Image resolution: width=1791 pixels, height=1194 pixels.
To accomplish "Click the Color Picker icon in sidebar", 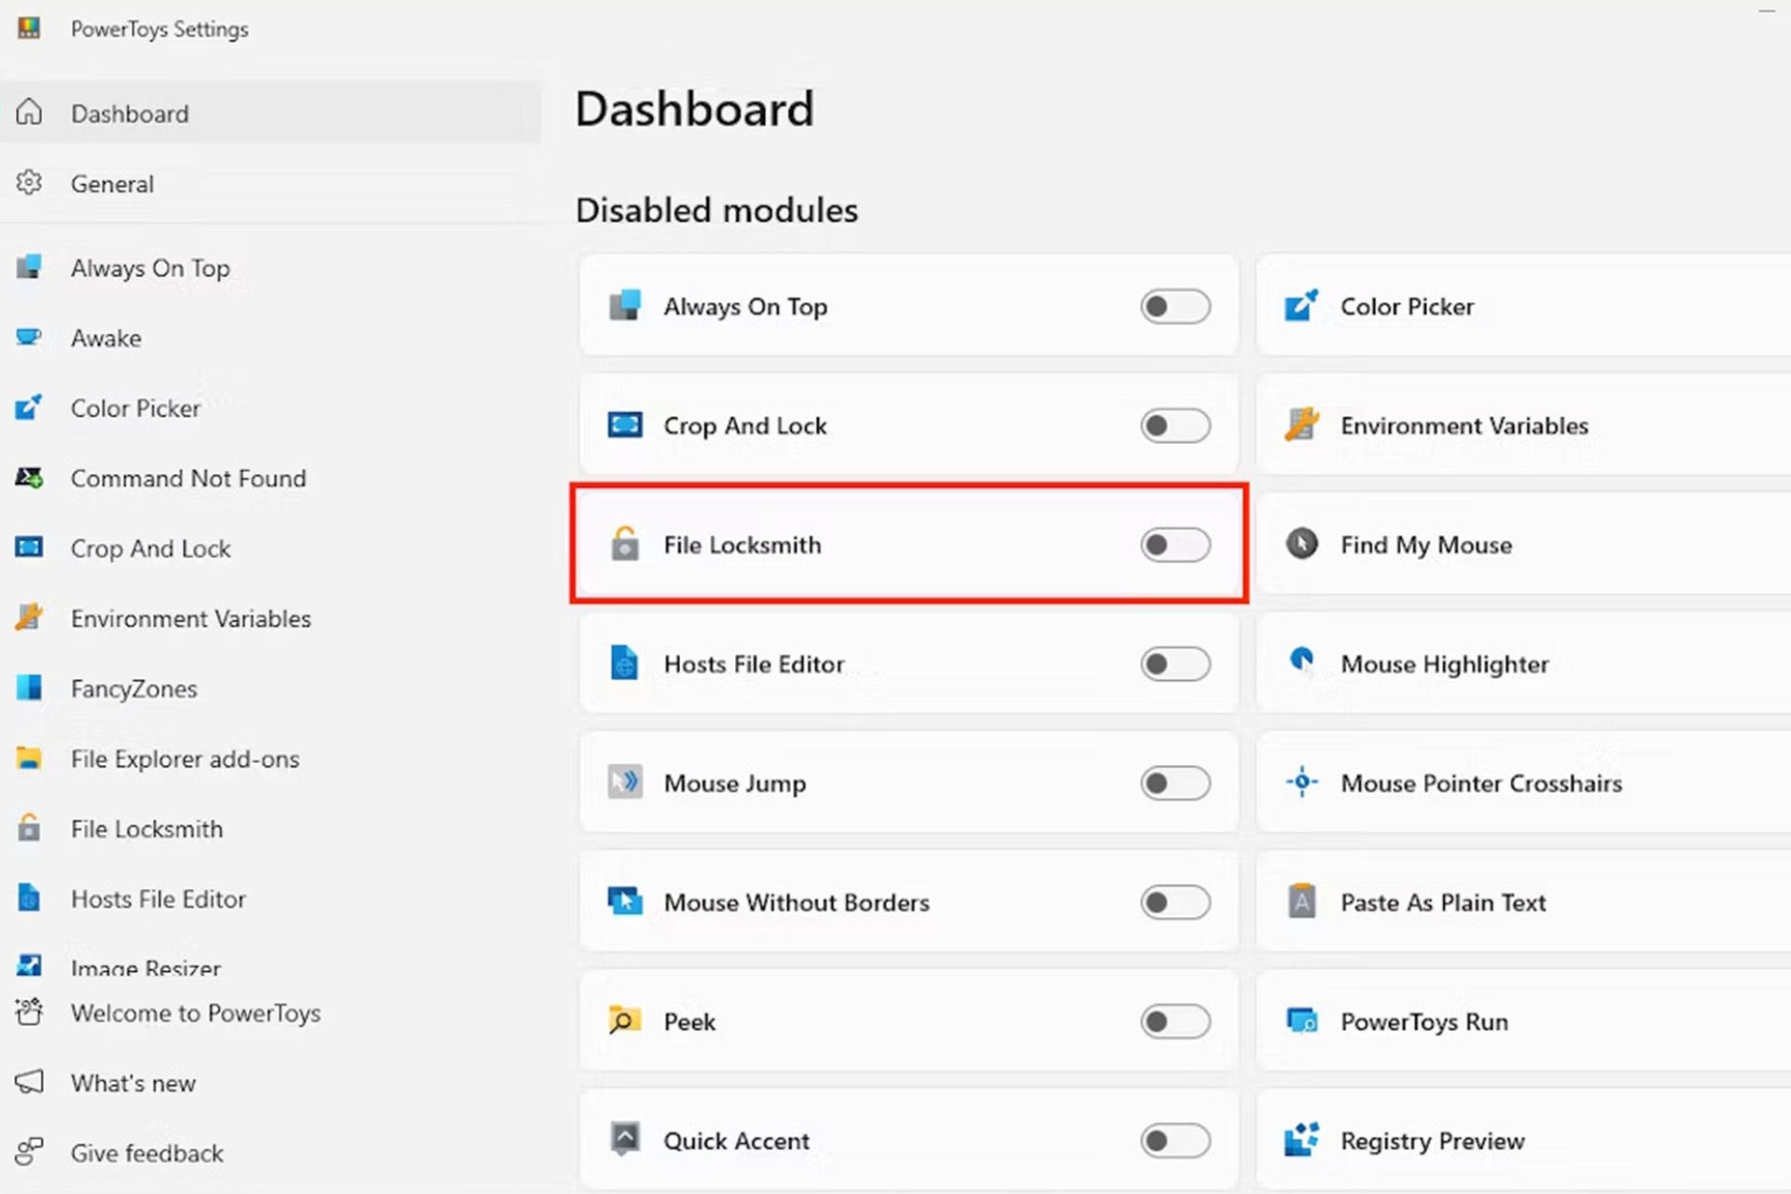I will click(x=29, y=408).
